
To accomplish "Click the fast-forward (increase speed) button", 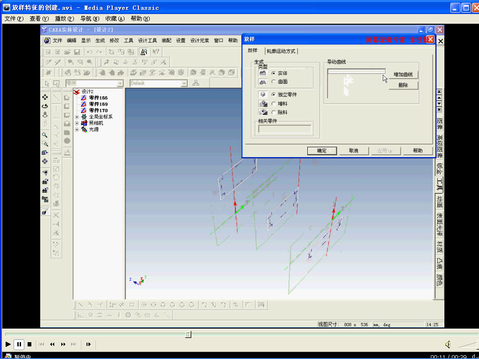I will 63,345.
